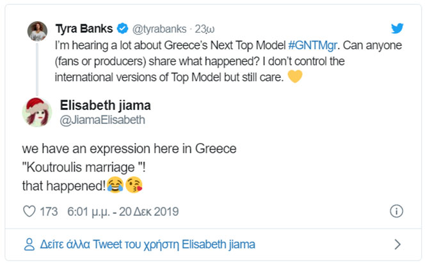Select the Δείτε άλλα Tweet του χρήστη link

tap(147, 244)
